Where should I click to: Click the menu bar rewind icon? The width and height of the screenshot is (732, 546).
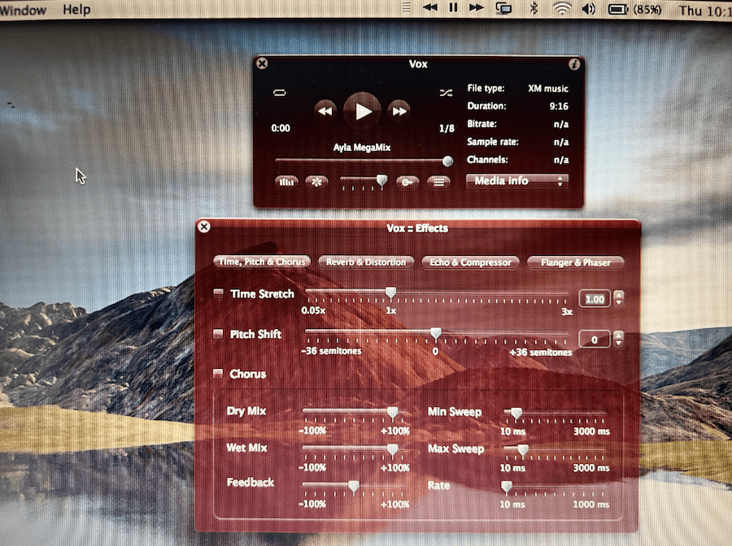(430, 8)
